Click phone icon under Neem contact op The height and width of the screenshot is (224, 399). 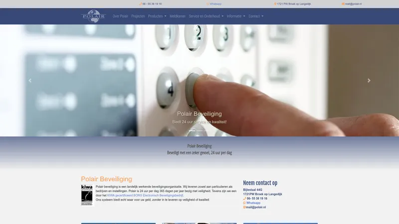point(244,199)
